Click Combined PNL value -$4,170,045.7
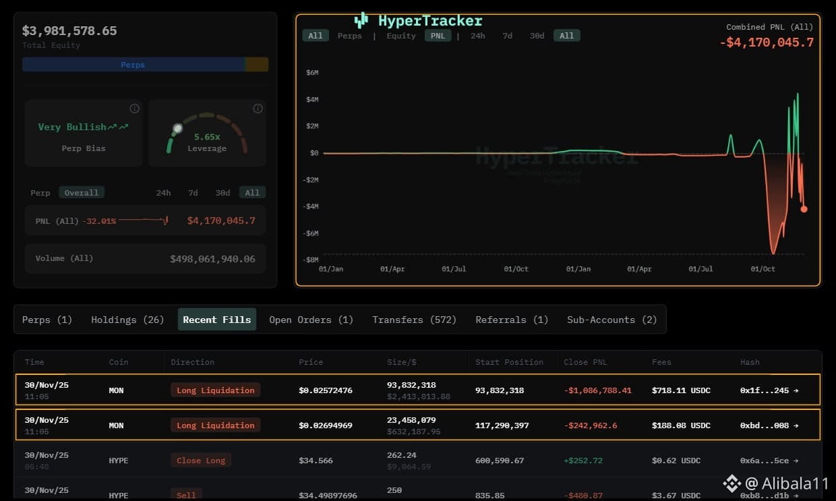The image size is (836, 501). click(x=767, y=42)
